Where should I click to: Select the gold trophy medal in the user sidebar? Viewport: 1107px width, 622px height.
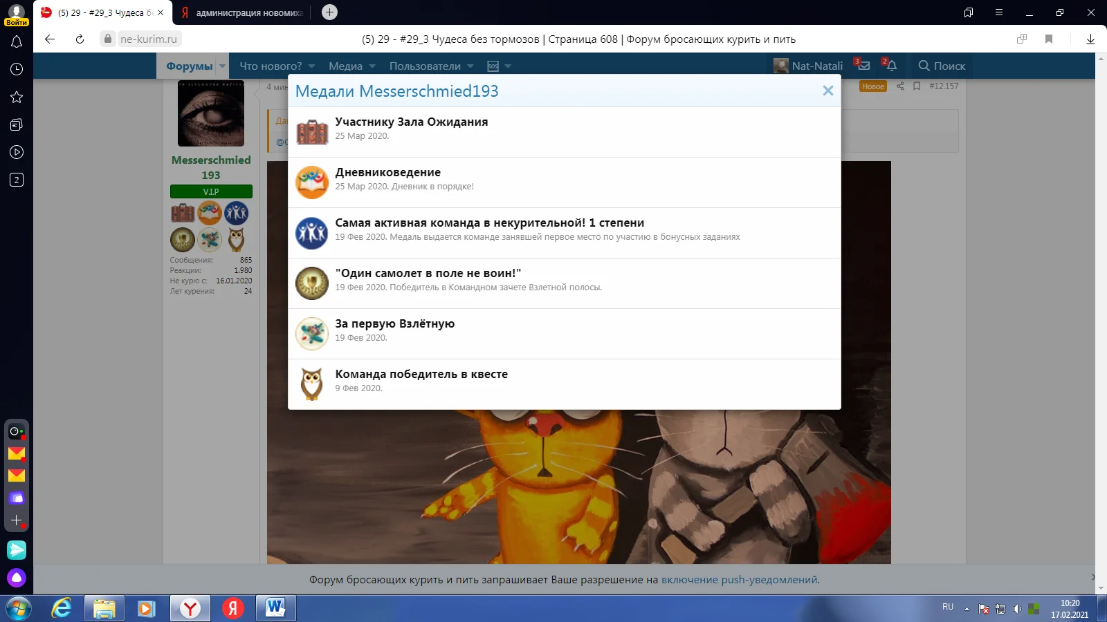click(x=183, y=240)
